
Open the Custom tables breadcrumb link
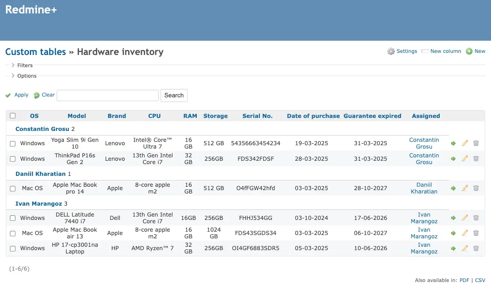[35, 52]
